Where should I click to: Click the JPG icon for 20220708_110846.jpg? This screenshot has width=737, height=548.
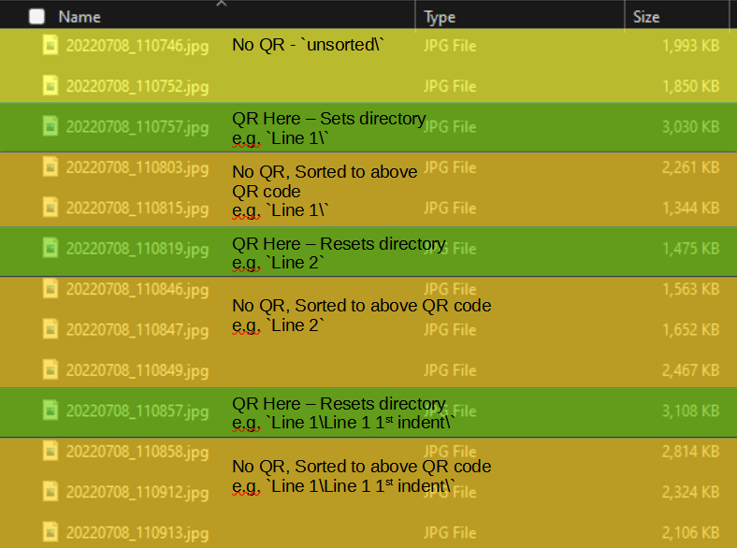pos(51,289)
